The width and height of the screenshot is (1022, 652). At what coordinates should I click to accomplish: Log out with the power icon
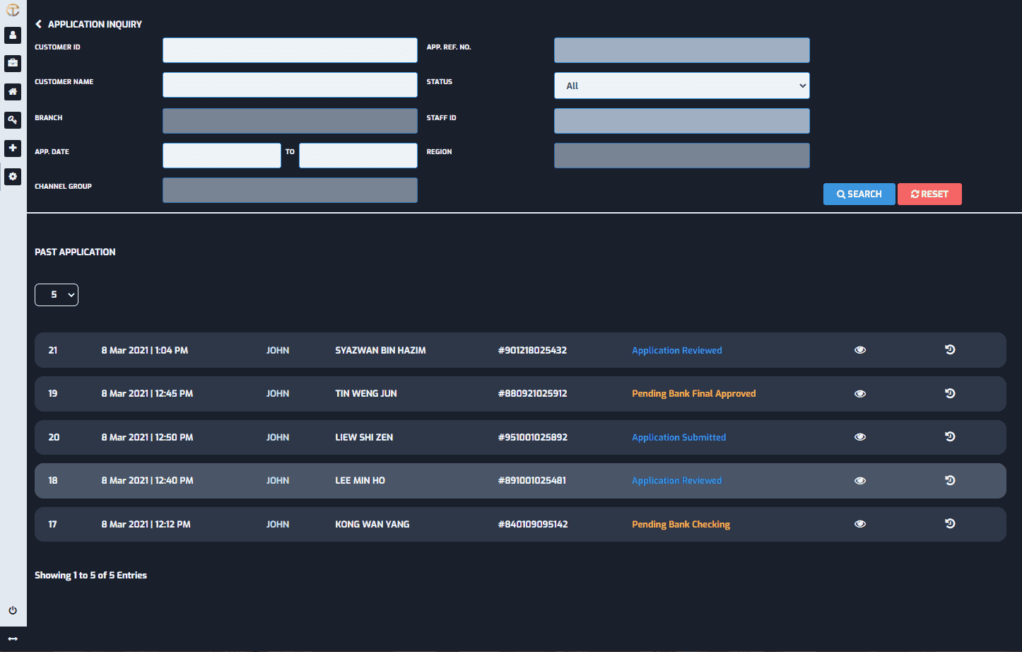point(13,610)
